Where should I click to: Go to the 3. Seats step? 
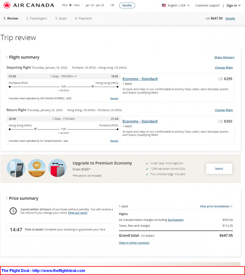[x=61, y=18]
